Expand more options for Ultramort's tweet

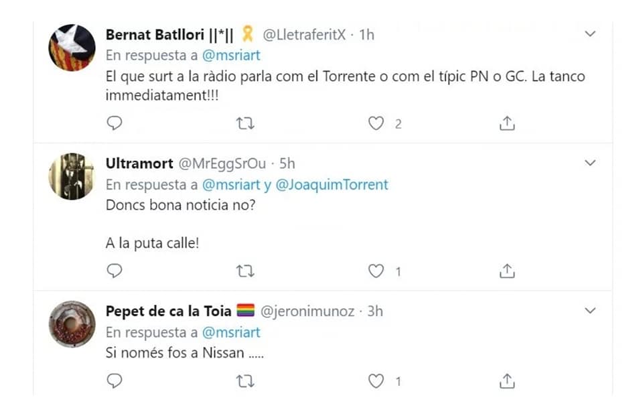[590, 163]
